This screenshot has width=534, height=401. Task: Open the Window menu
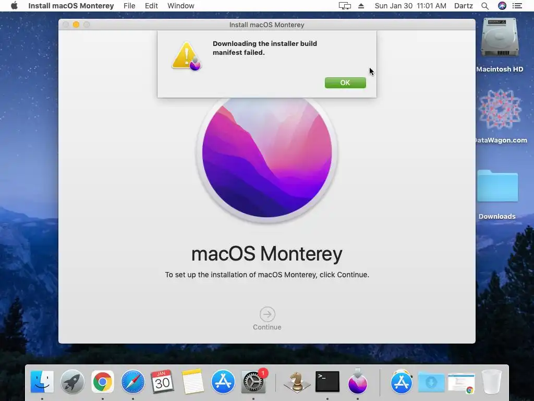click(181, 6)
